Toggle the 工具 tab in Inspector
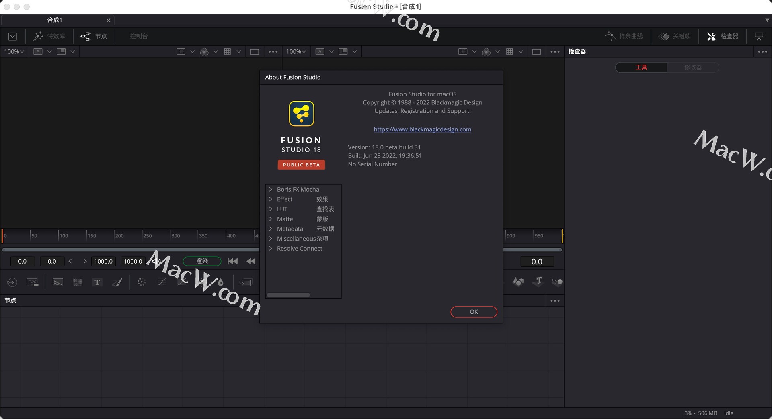The image size is (772, 419). 641,67
